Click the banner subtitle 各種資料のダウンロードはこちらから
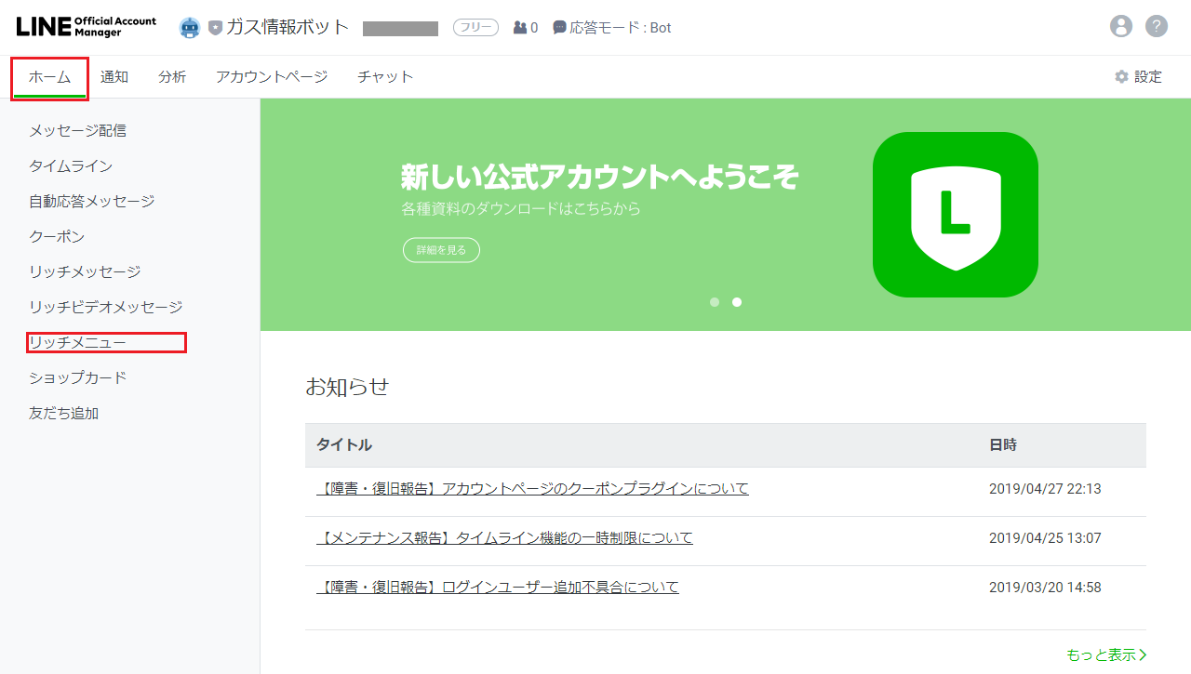The width and height of the screenshot is (1191, 674). coord(521,209)
